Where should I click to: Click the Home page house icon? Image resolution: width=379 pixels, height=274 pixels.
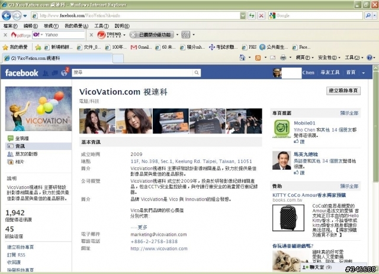click(242, 58)
